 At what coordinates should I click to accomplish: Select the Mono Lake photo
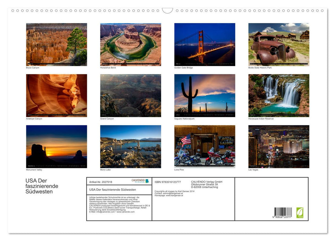(x=130, y=146)
